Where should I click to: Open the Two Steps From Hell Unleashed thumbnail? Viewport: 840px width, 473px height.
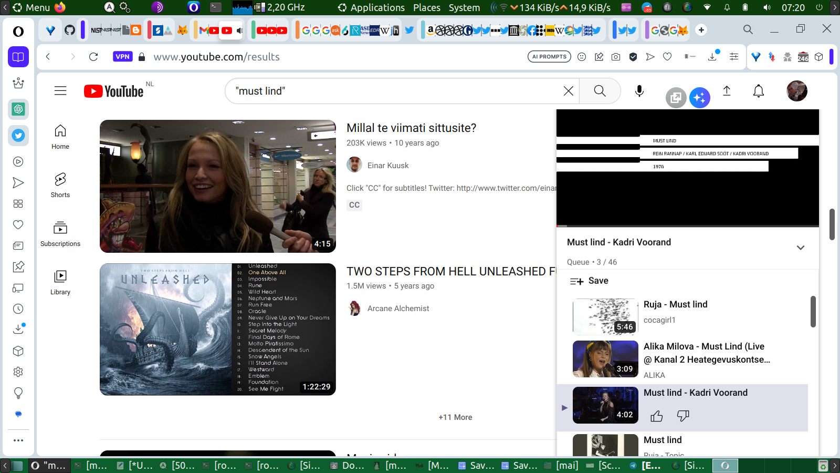(x=218, y=330)
